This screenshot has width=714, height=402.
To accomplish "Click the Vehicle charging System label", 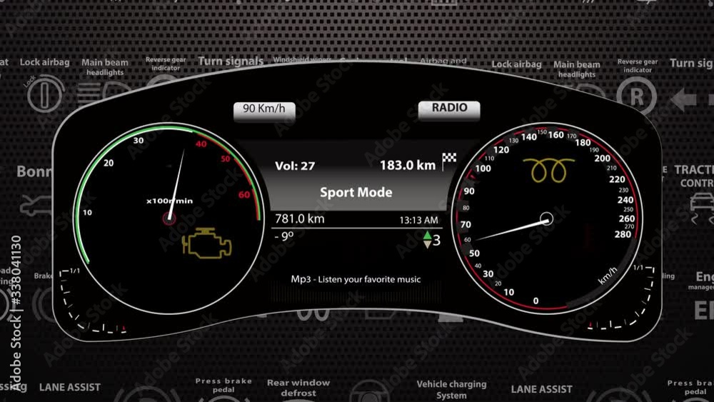I will point(451,389).
